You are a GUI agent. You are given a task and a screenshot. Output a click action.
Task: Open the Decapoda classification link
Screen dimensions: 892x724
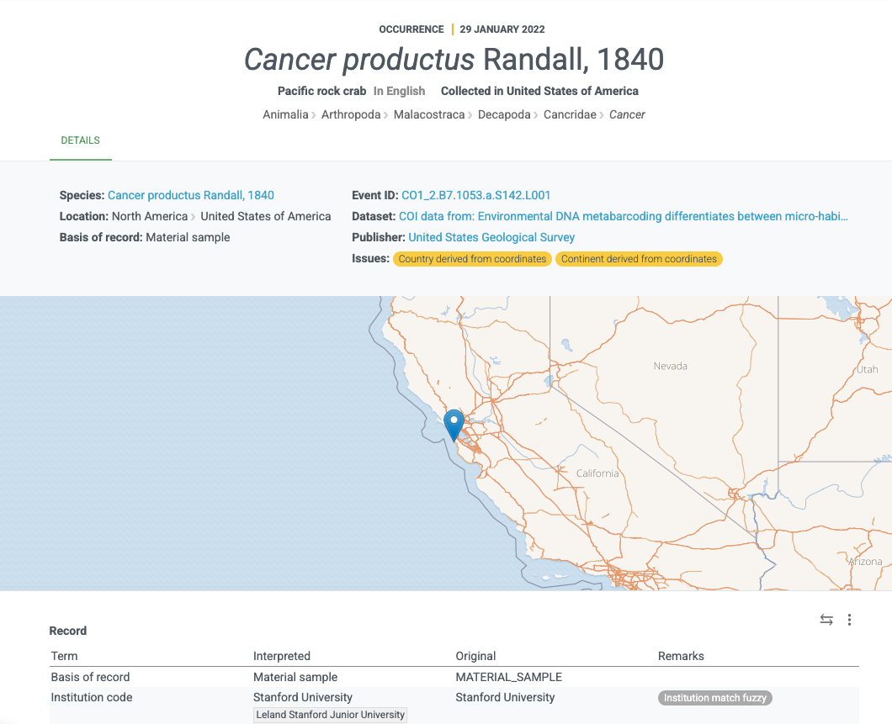click(x=504, y=114)
